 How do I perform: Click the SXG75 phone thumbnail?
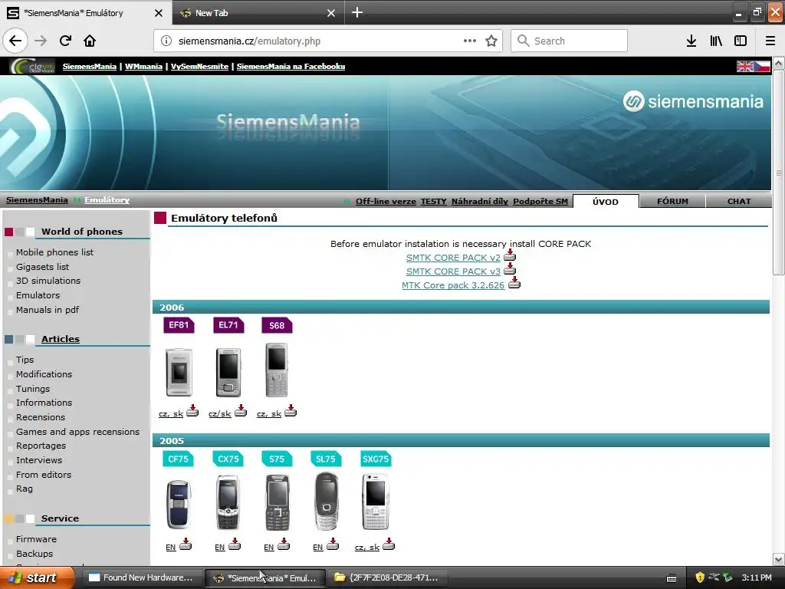(376, 502)
